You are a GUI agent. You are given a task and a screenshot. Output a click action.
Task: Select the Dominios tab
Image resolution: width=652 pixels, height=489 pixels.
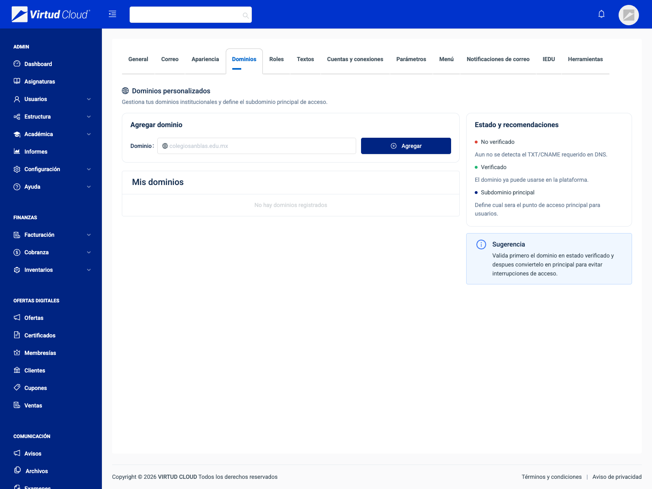click(x=244, y=59)
